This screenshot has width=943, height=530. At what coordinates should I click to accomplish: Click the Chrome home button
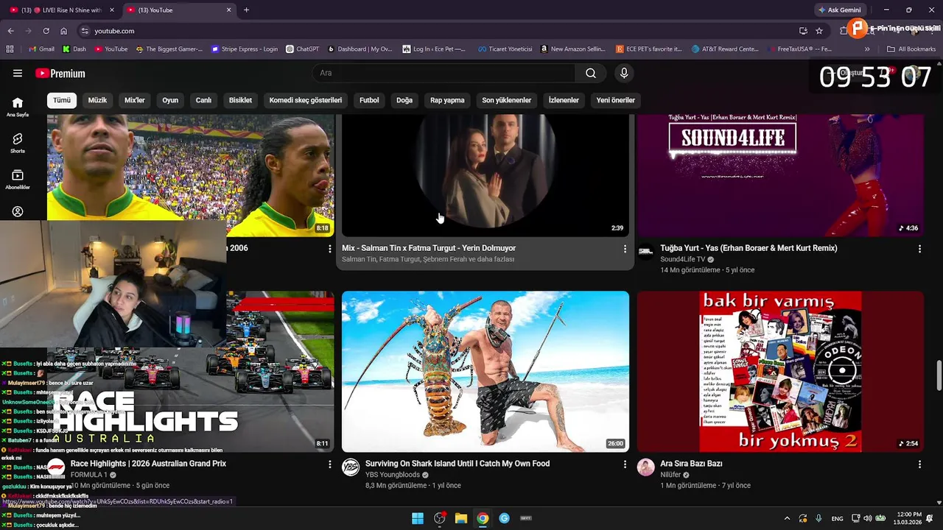pos(63,31)
